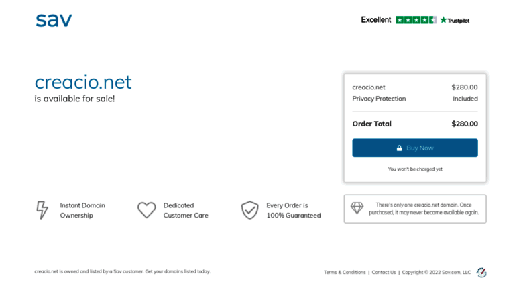Screen dimensions: 521x284
Task: Click the heart Customer Care icon
Action: click(147, 210)
